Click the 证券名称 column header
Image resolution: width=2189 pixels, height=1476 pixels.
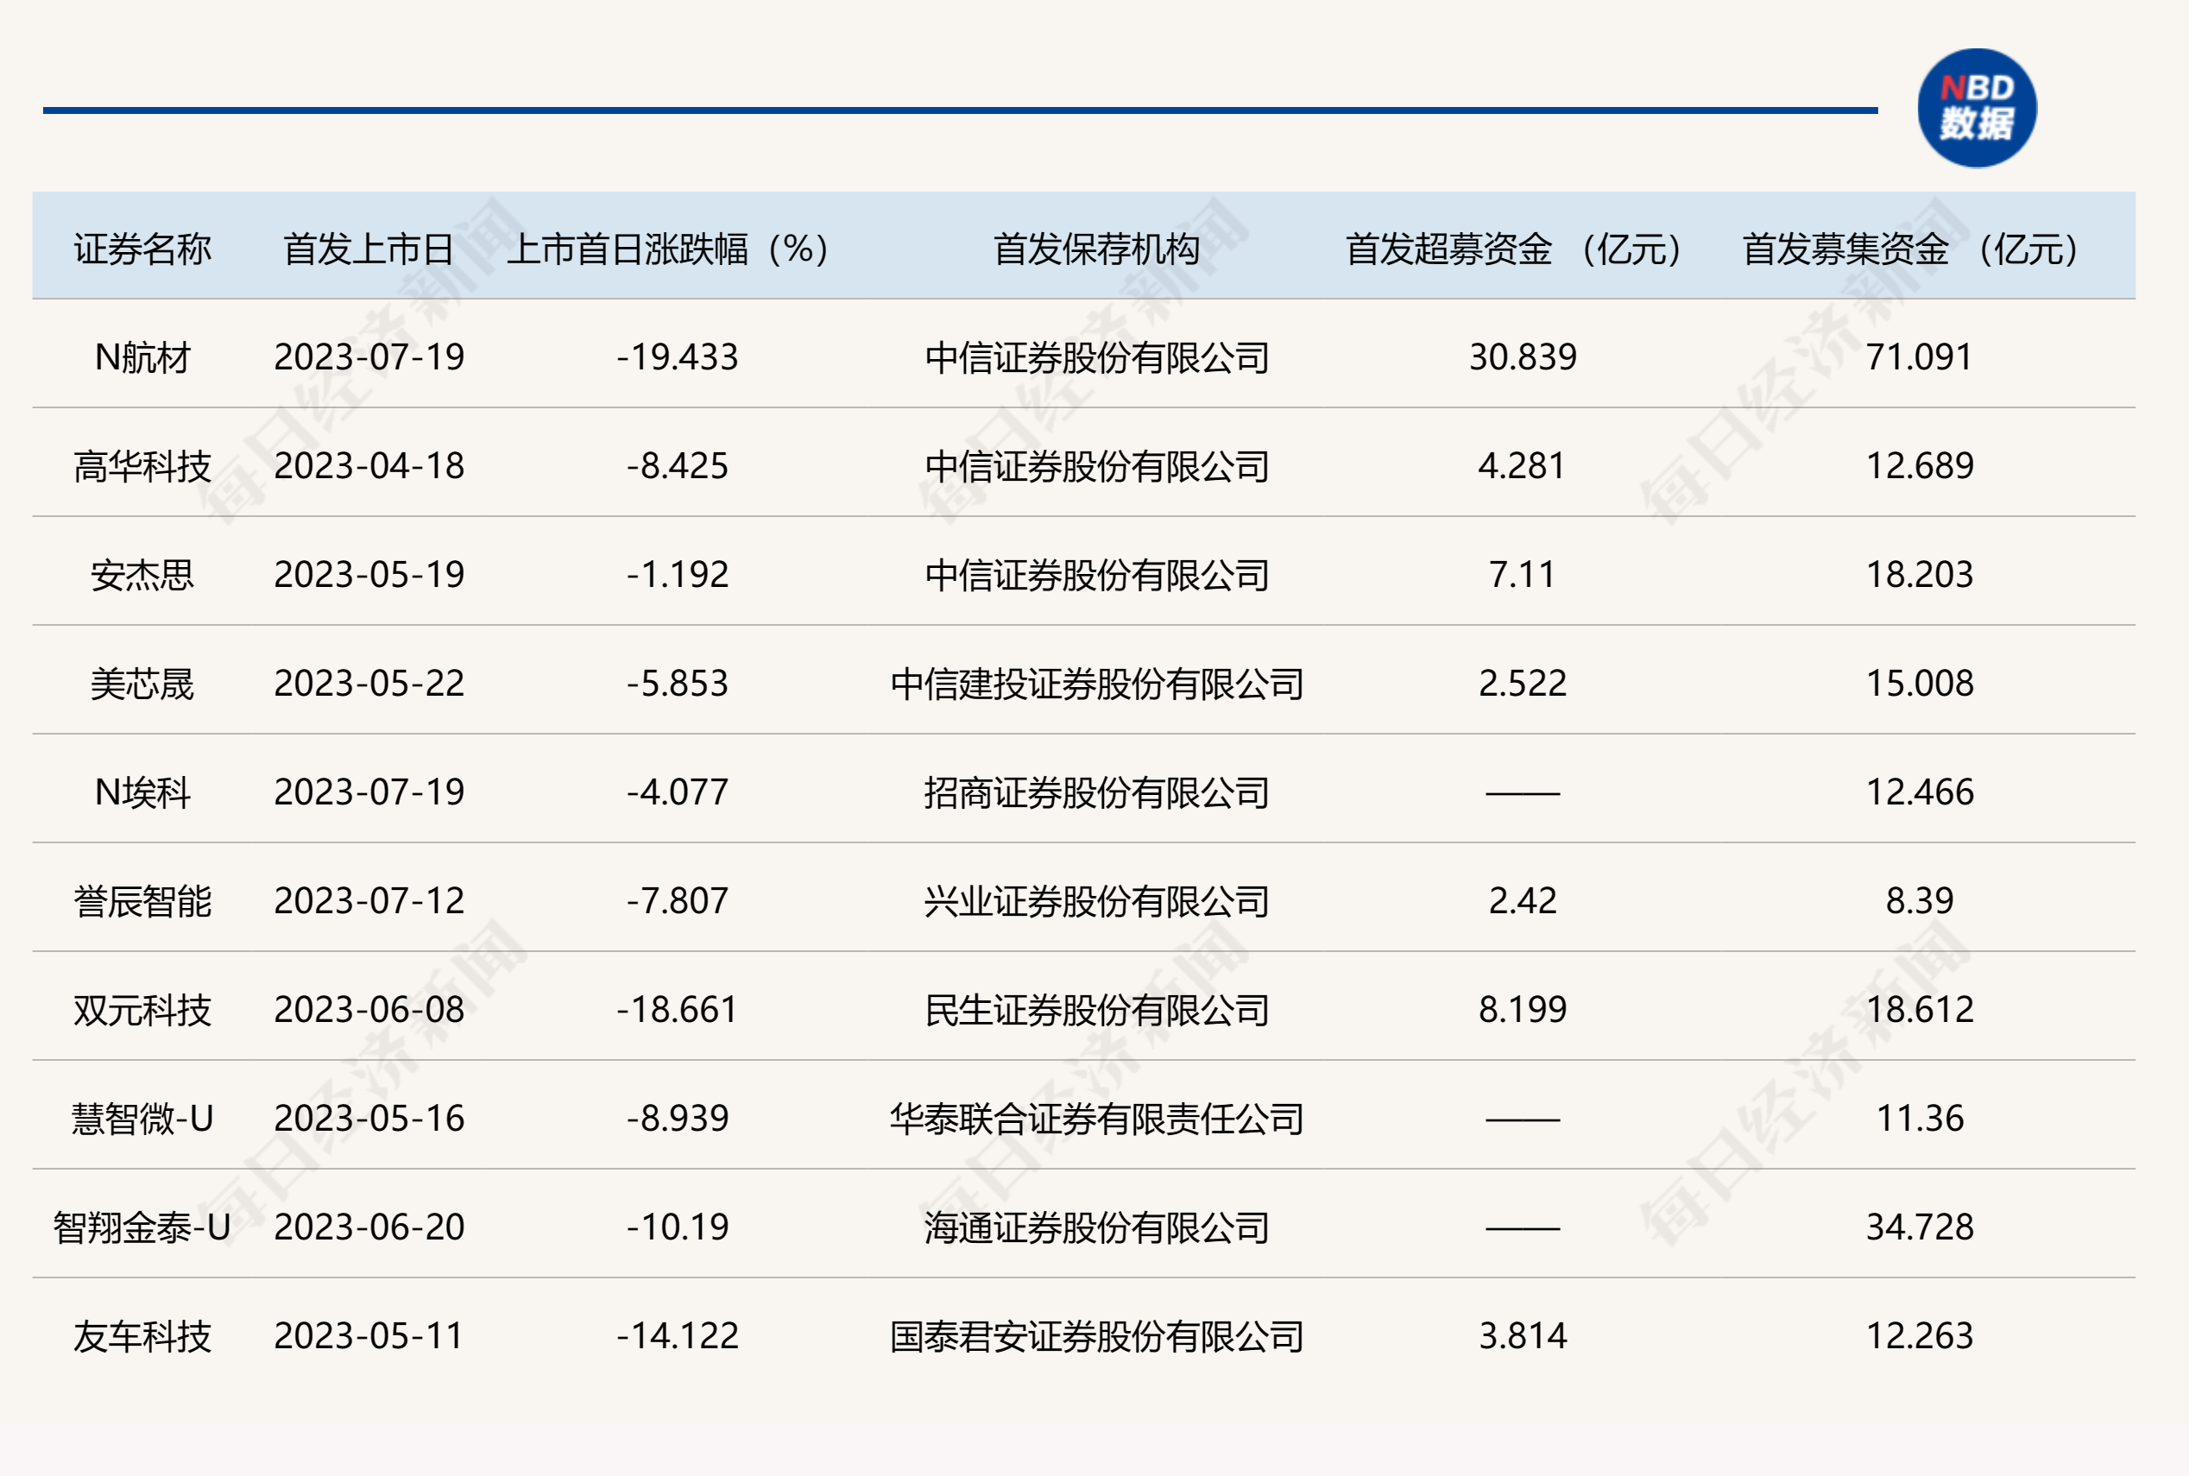(x=142, y=249)
